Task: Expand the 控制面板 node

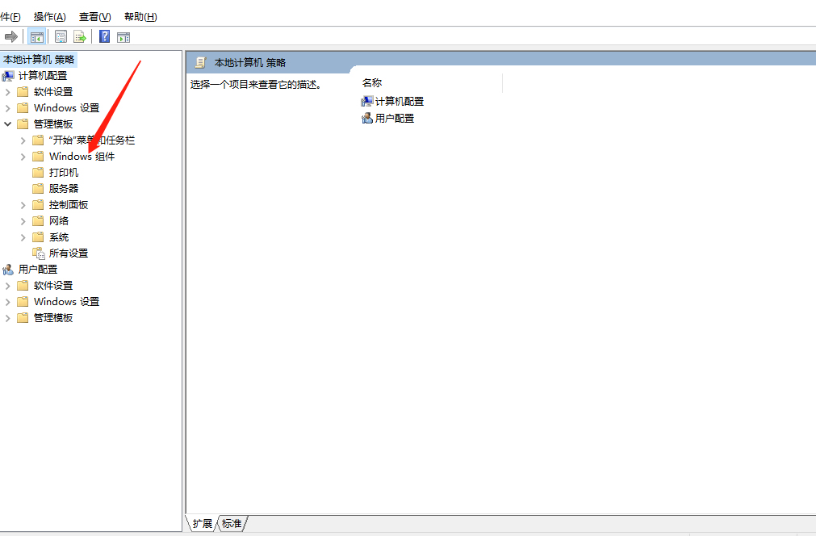Action: 23,205
